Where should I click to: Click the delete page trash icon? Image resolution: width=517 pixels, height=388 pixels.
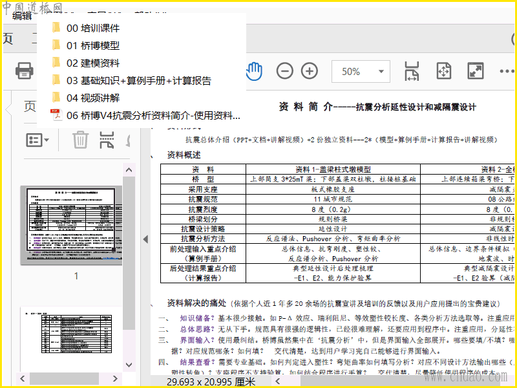80,140
